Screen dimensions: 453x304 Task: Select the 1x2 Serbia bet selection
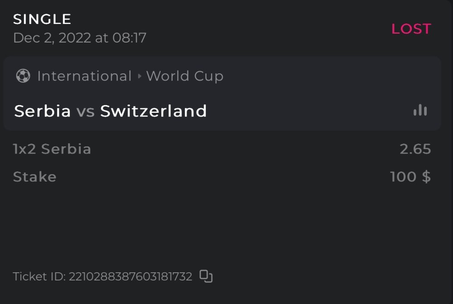[52, 149]
